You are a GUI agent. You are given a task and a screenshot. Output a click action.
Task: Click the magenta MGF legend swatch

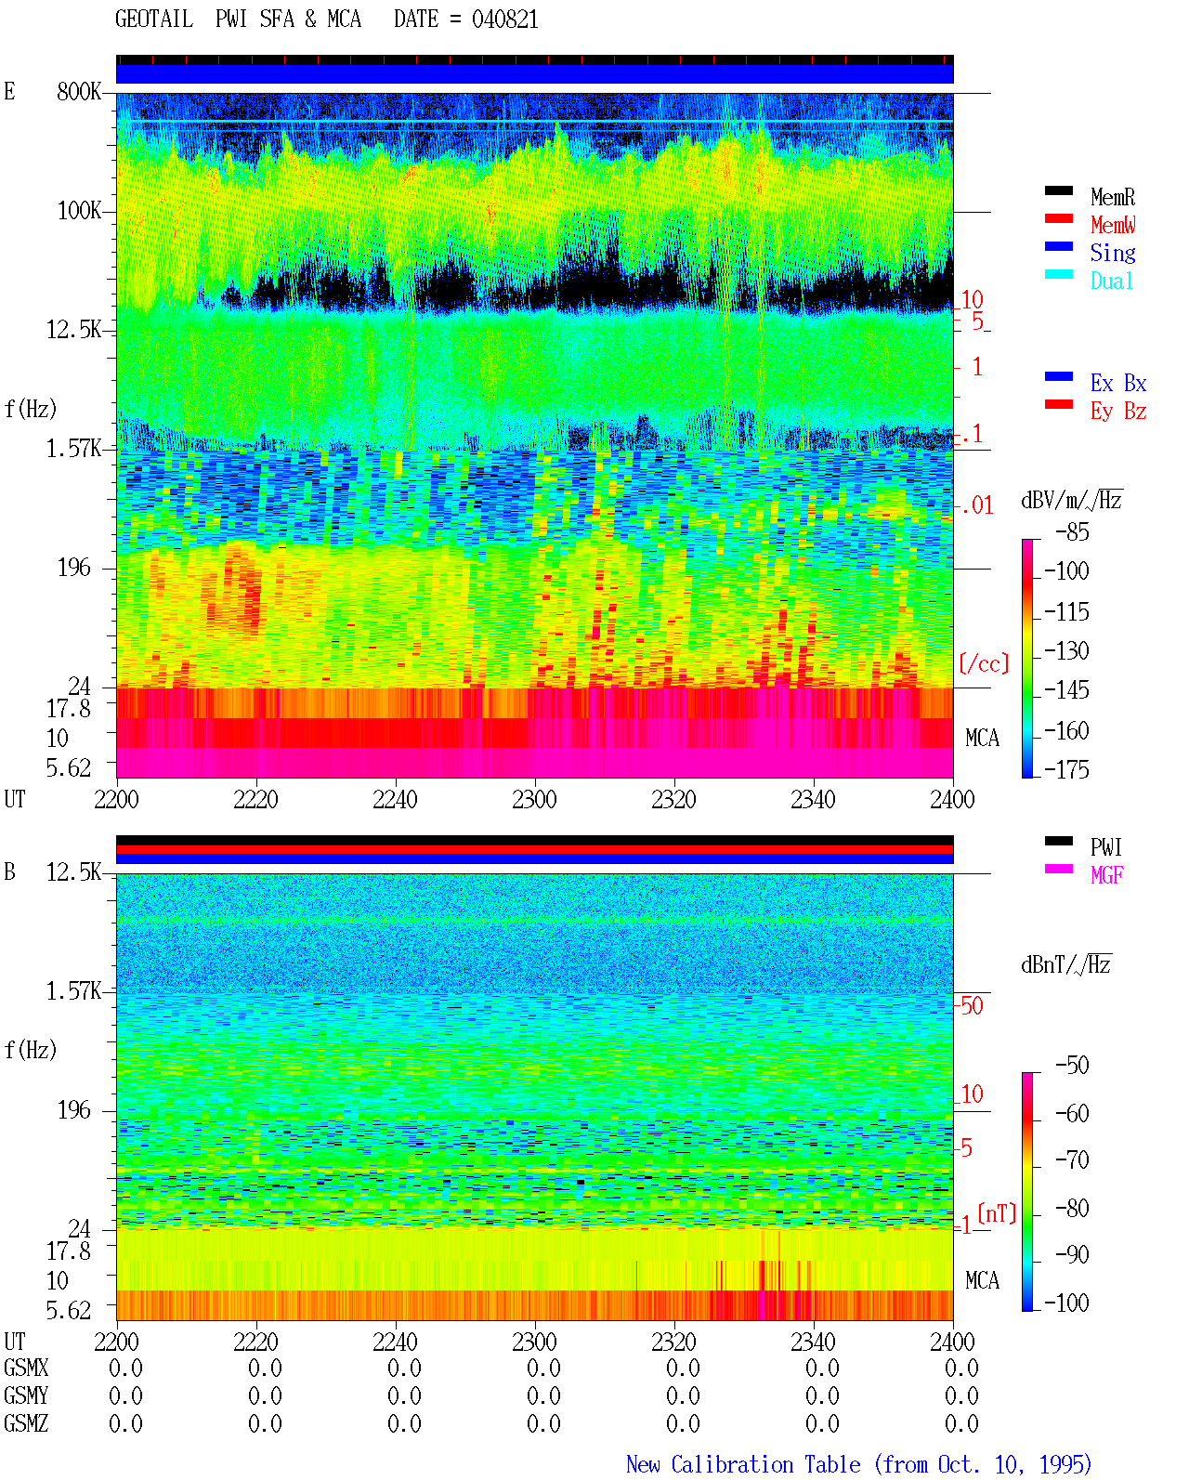tap(1058, 869)
